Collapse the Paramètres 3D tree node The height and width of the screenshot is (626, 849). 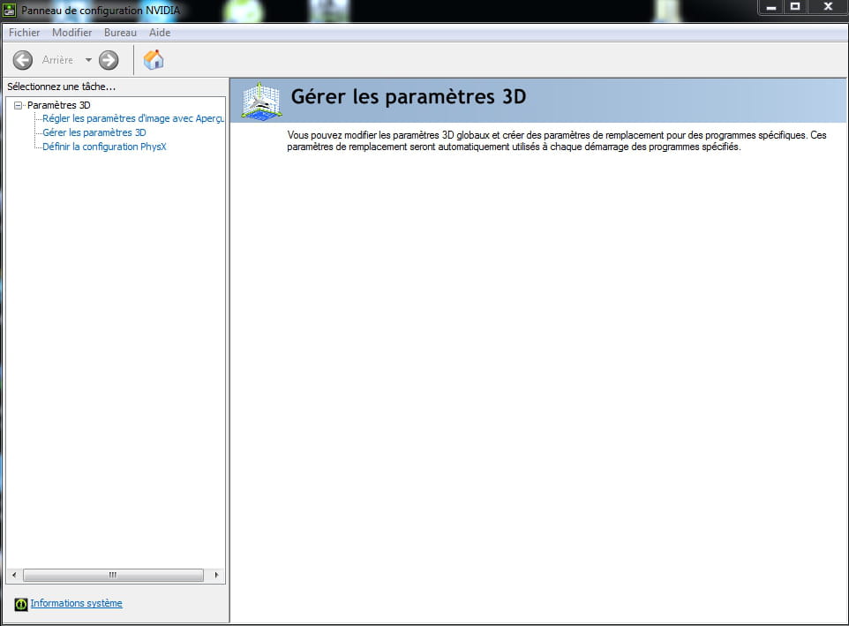pos(18,105)
